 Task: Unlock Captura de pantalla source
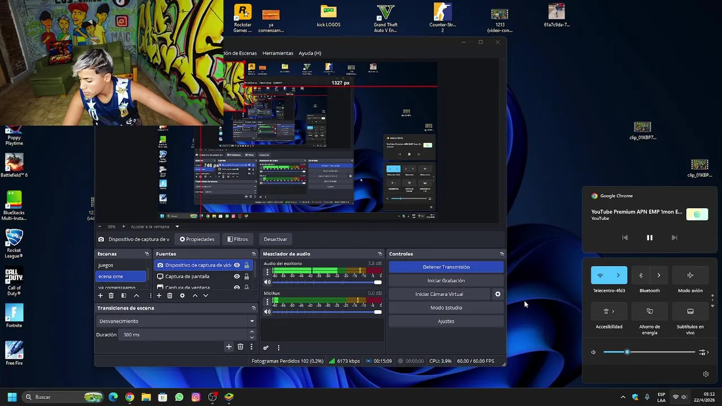click(246, 276)
